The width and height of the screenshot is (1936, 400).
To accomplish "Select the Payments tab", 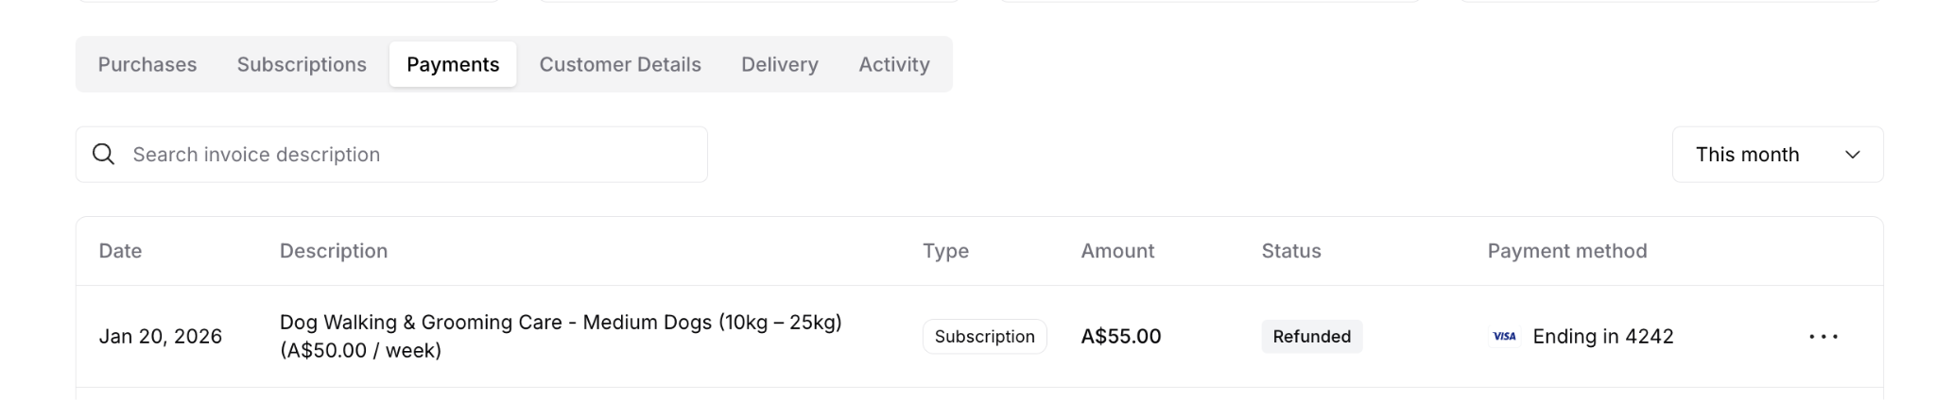I will [x=453, y=64].
